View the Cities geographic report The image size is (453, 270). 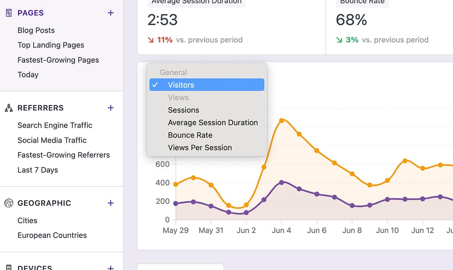pos(27,220)
